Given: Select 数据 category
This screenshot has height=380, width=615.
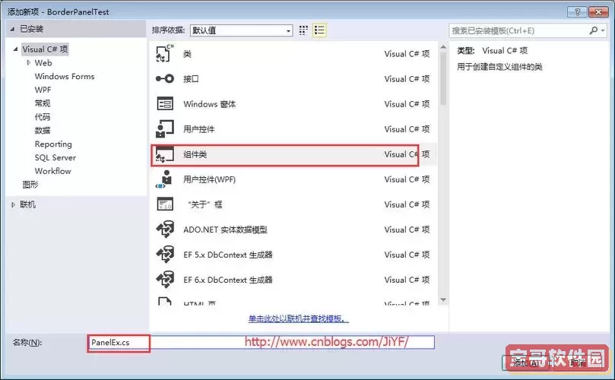Looking at the screenshot, I should (x=43, y=130).
